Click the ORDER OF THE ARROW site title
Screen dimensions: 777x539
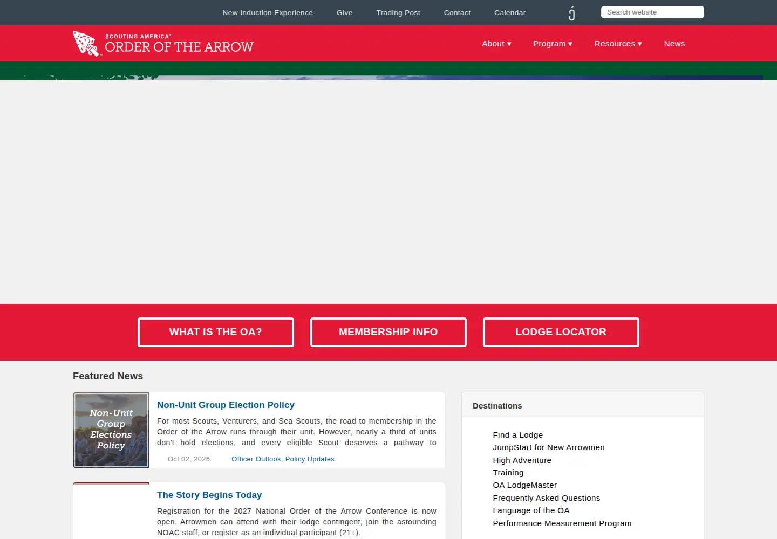point(179,47)
